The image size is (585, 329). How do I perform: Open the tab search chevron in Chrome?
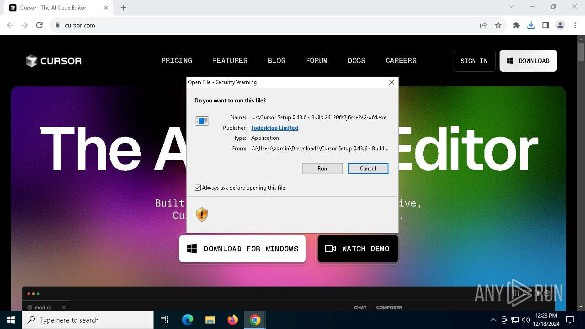click(x=511, y=7)
